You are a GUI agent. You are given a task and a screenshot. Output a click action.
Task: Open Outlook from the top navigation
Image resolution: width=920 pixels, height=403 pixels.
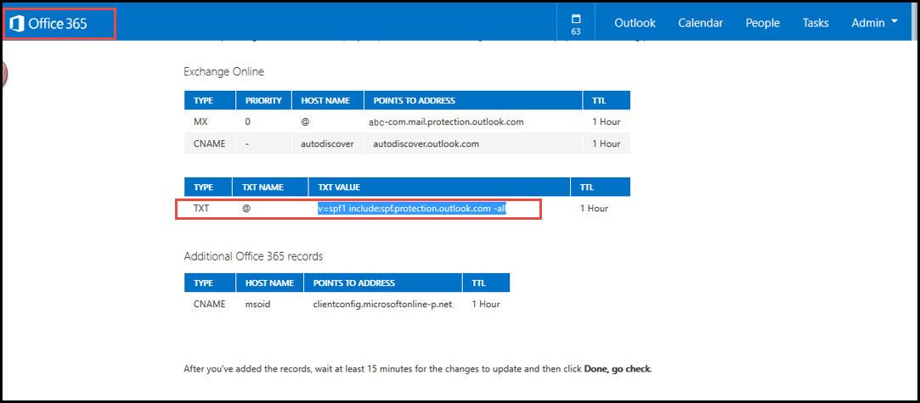635,23
